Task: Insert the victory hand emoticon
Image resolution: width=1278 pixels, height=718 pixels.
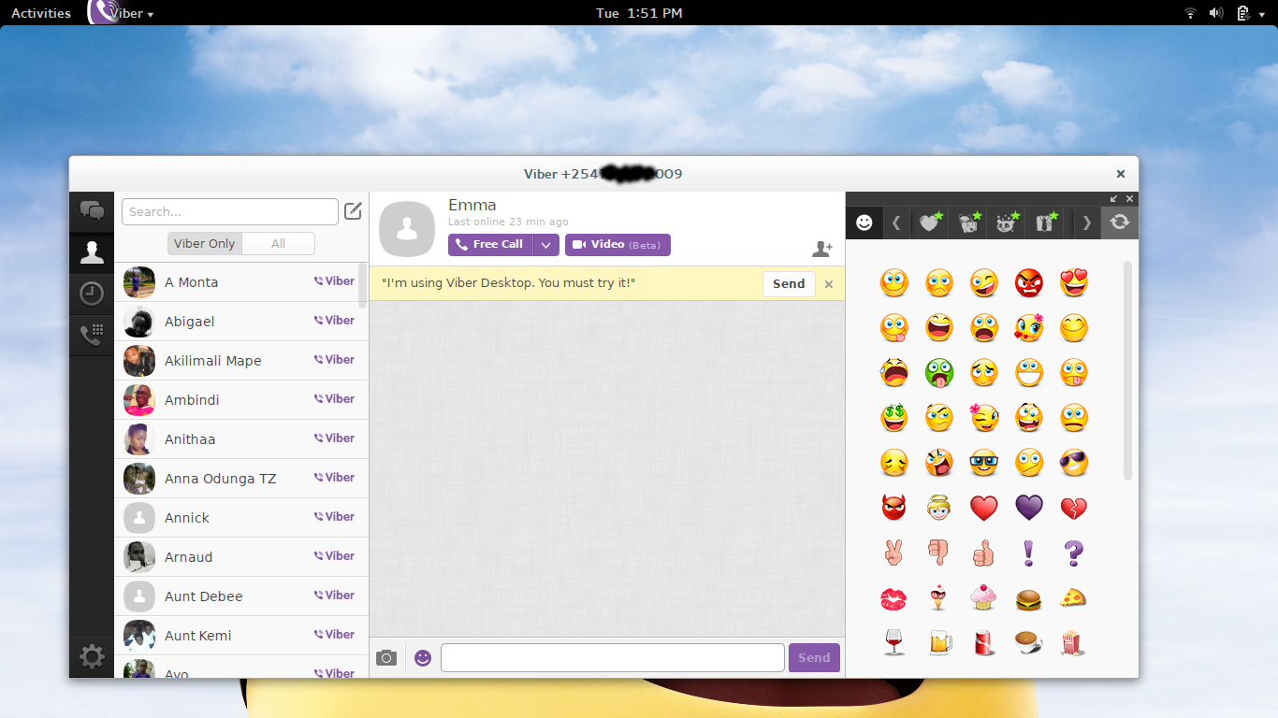Action: point(894,553)
